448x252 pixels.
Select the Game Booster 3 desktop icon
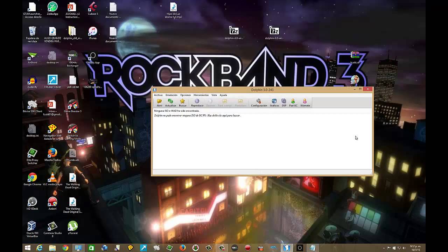pos(72,106)
